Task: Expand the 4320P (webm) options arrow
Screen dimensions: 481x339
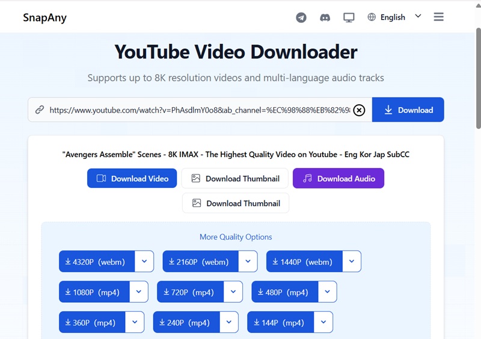Action: click(x=144, y=261)
